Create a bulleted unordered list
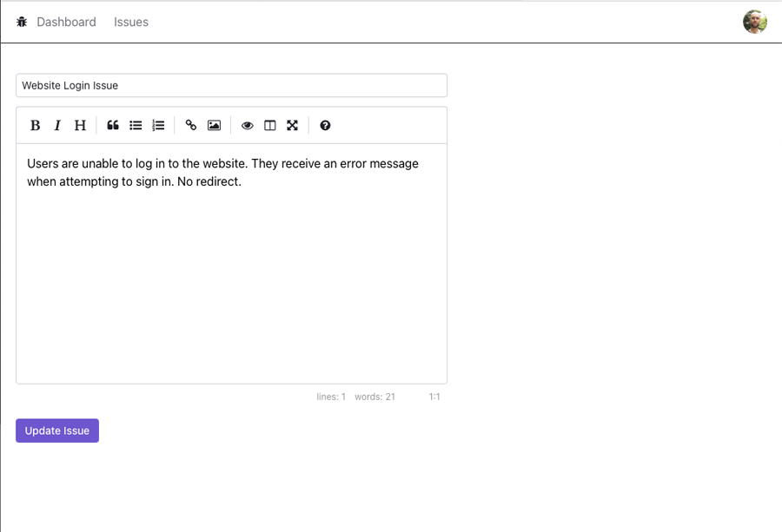 pos(136,126)
